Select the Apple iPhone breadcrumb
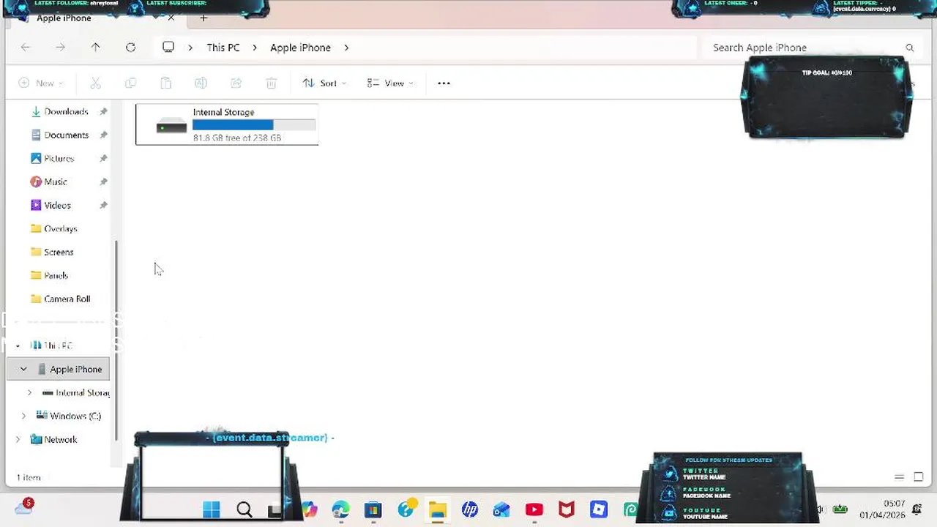 click(x=300, y=48)
